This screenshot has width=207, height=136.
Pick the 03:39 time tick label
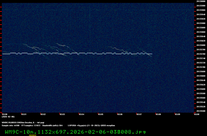pos(178,114)
